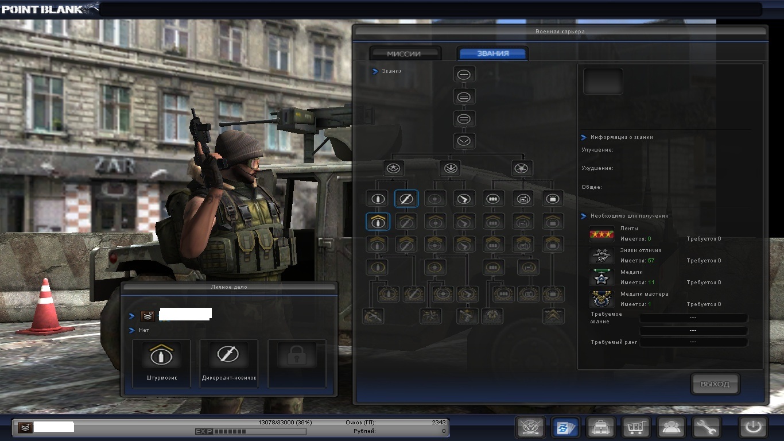Click the Ленты three-star ribbon icon
The width and height of the screenshot is (784, 441).
tap(601, 234)
